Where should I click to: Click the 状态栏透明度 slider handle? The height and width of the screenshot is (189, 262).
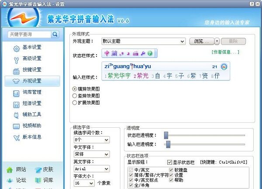pyautogui.click(x=166, y=135)
